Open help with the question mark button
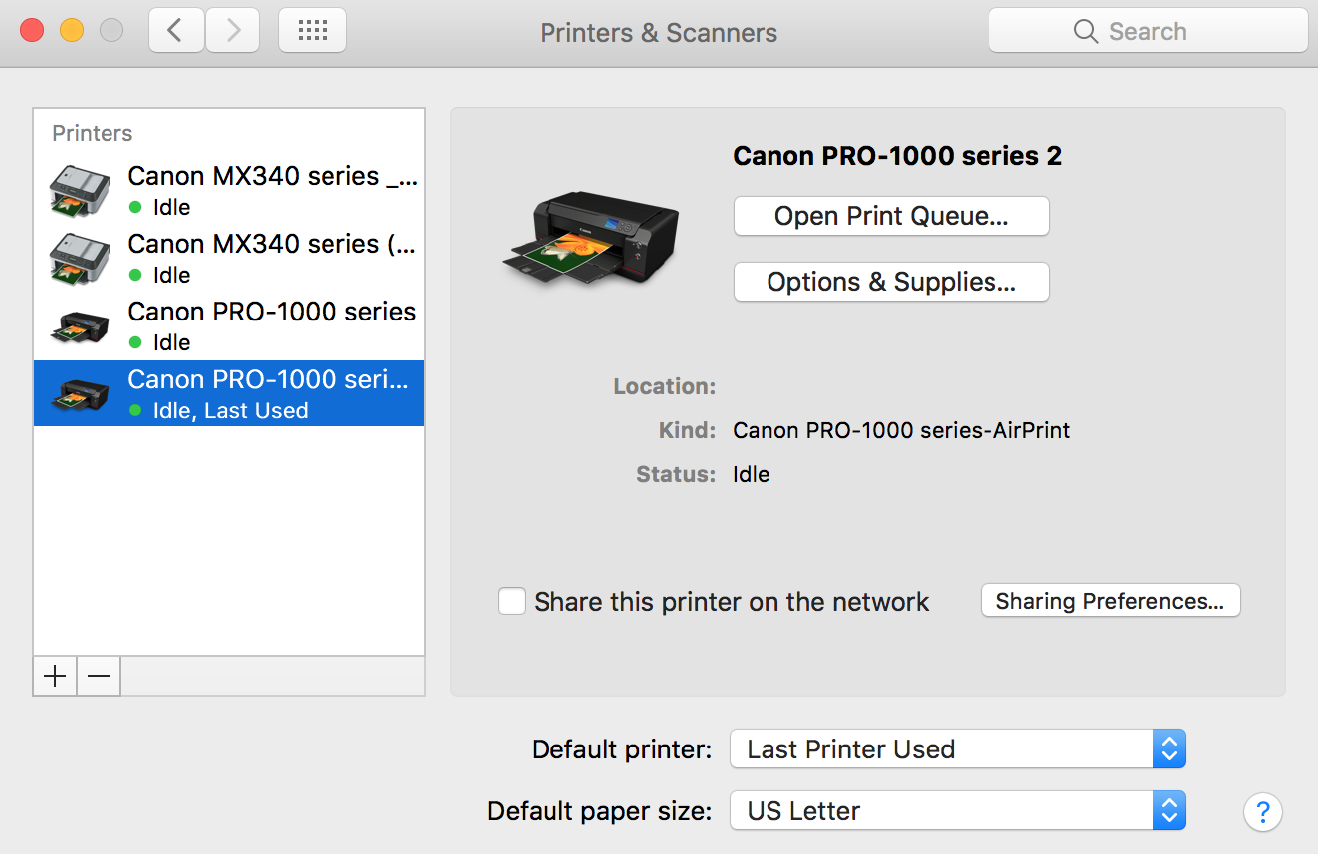The height and width of the screenshot is (854, 1318). pos(1262,811)
